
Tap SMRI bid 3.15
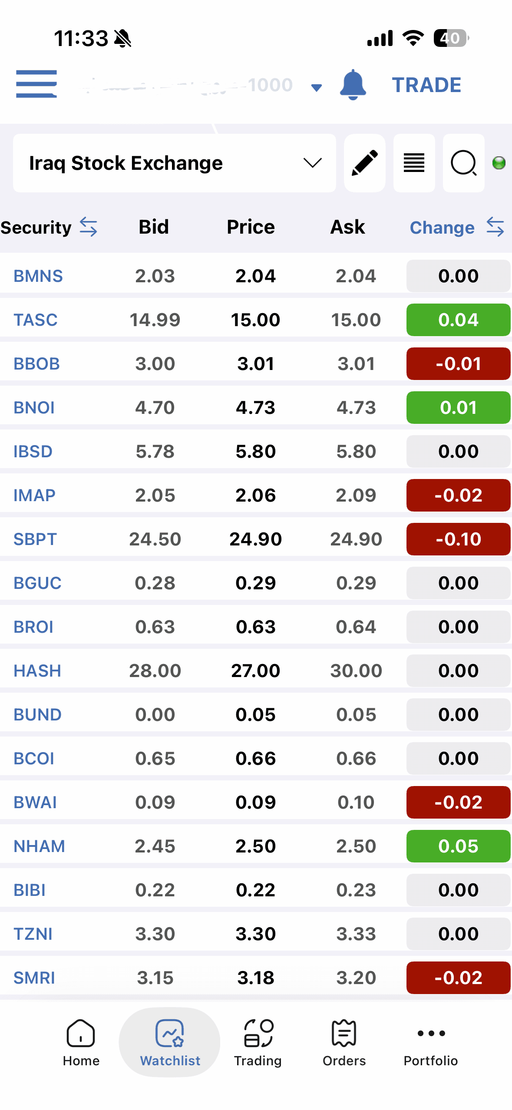155,978
